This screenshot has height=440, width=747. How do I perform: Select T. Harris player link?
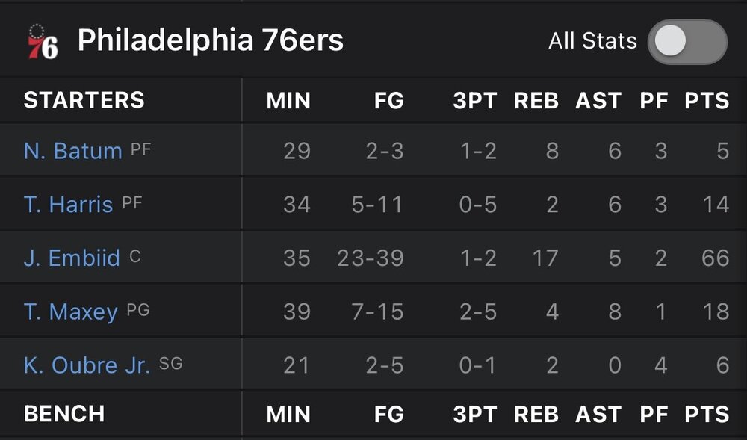(68, 205)
